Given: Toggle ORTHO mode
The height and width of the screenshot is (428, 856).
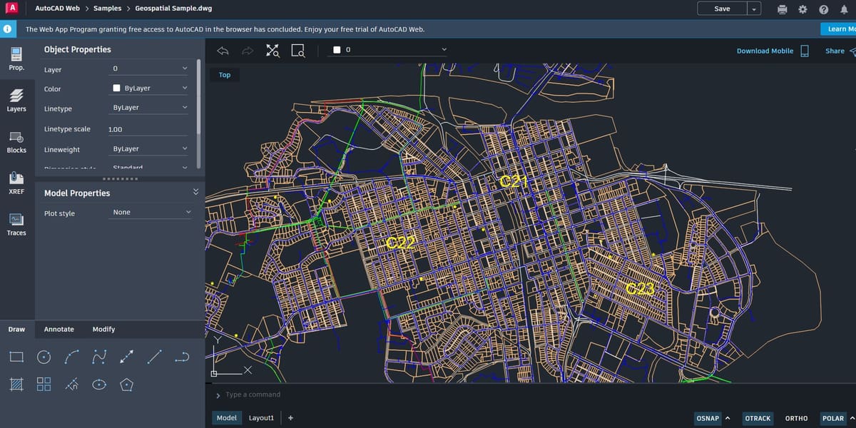Looking at the screenshot, I should point(797,418).
